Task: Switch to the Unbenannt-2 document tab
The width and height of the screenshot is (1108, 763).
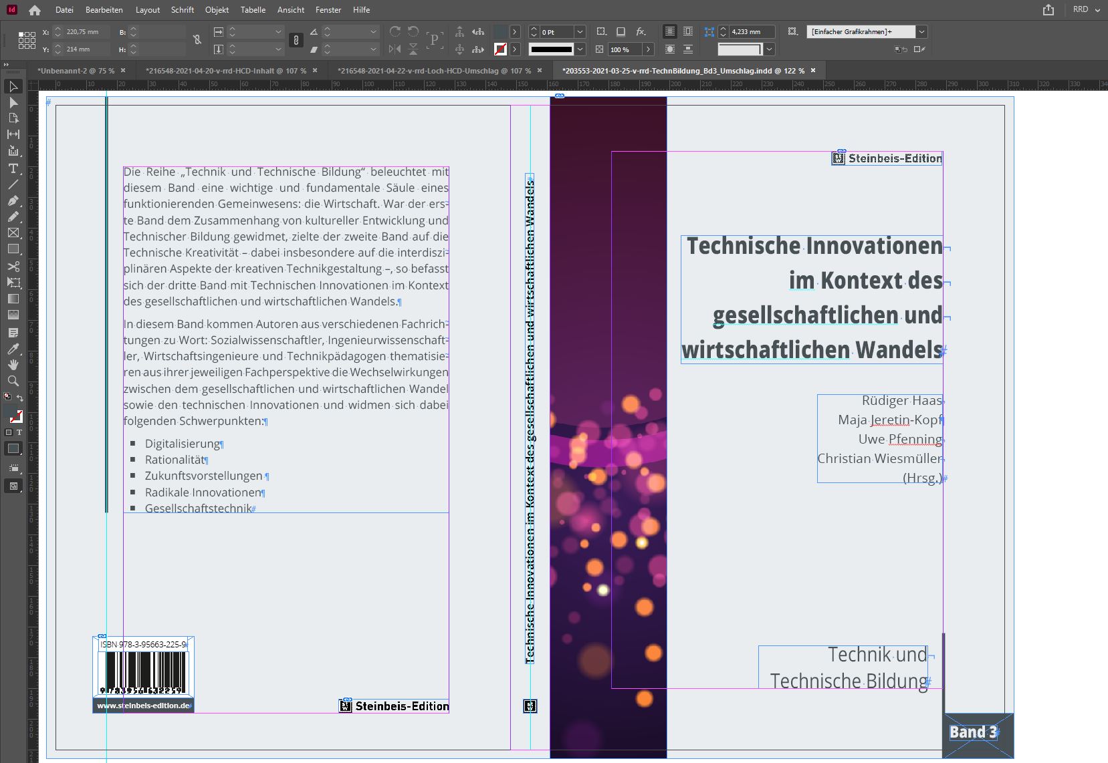Action: (76, 70)
